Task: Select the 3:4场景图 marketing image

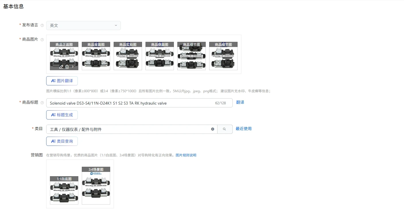Action: 96,186
